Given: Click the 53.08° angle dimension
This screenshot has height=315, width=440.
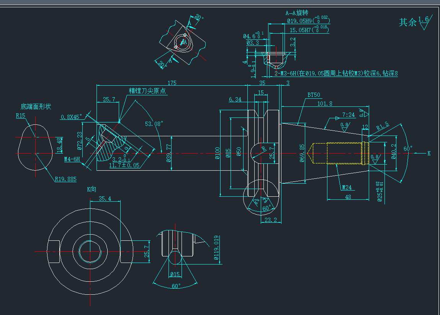Looking at the screenshot, I should [154, 124].
